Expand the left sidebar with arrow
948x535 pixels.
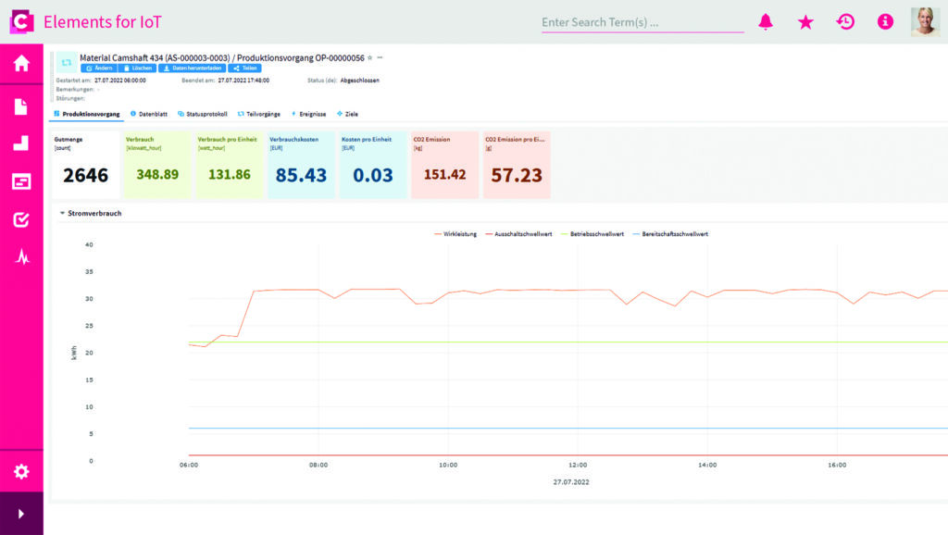point(21,514)
